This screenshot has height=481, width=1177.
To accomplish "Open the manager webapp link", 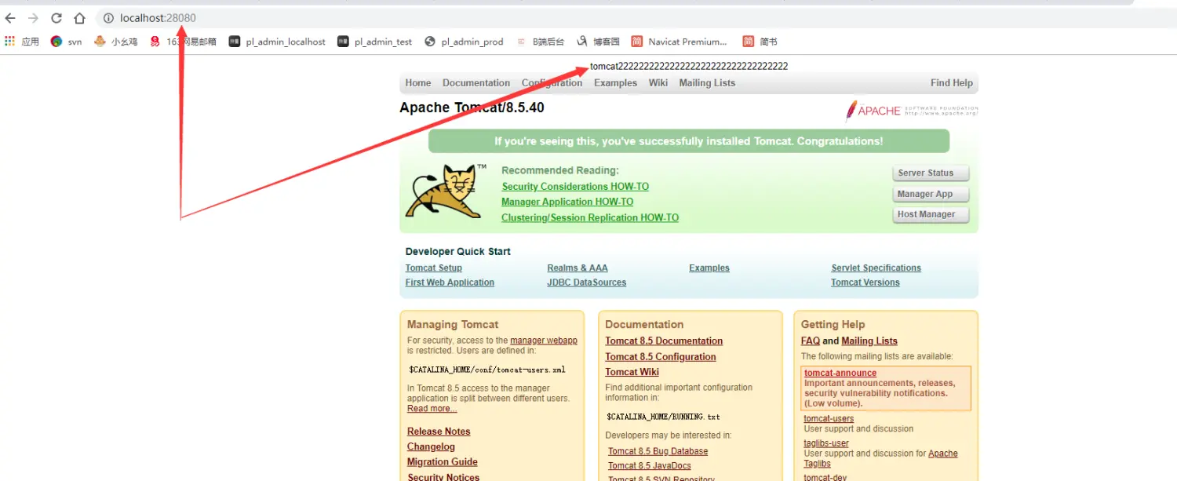I will click(544, 341).
